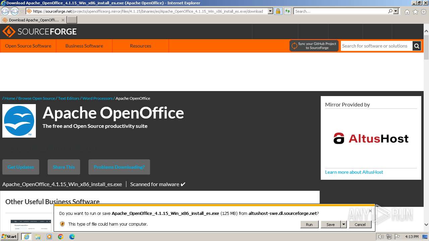Click the volume speaker tray icon
This screenshot has height=241, width=429.
(x=381, y=237)
